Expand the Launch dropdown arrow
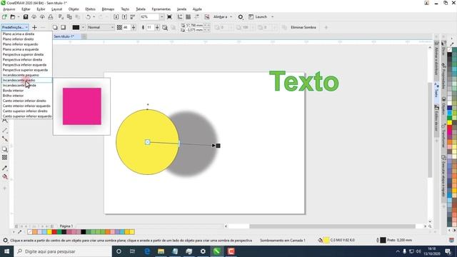The height and width of the screenshot is (257, 457). (x=273, y=17)
